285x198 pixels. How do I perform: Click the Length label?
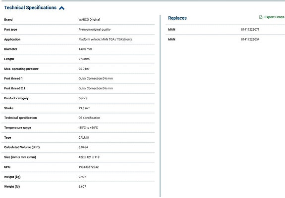tap(9, 59)
